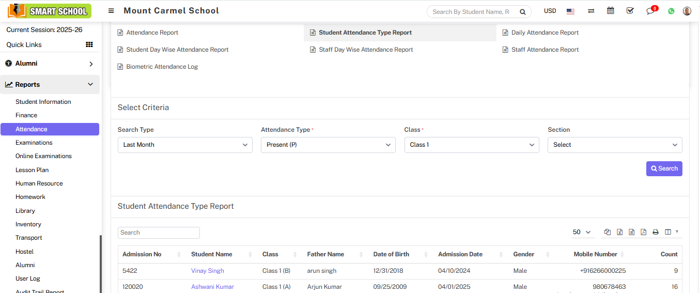Open the chat notifications icon
The width and height of the screenshot is (700, 293).
pos(650,11)
